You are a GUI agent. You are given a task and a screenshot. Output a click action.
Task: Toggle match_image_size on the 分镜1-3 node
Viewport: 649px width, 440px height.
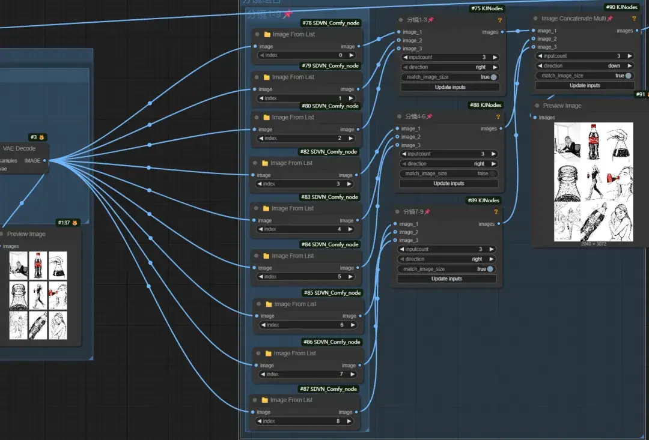pyautogui.click(x=450, y=77)
